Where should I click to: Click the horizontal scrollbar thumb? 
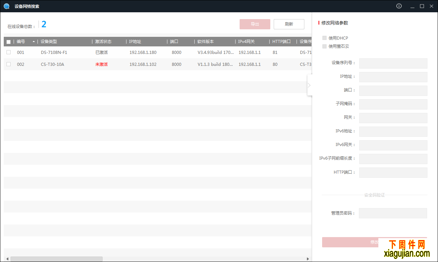[x=56, y=259]
